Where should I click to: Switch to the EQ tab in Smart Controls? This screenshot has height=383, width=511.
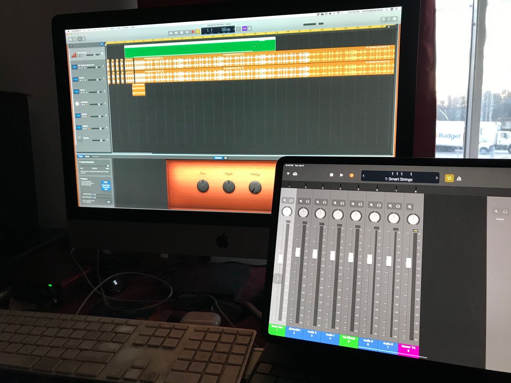(x=226, y=158)
